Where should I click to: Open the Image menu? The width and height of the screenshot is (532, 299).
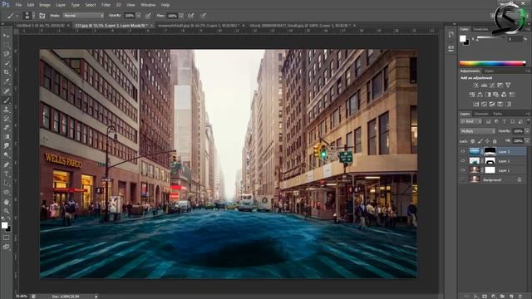point(44,5)
